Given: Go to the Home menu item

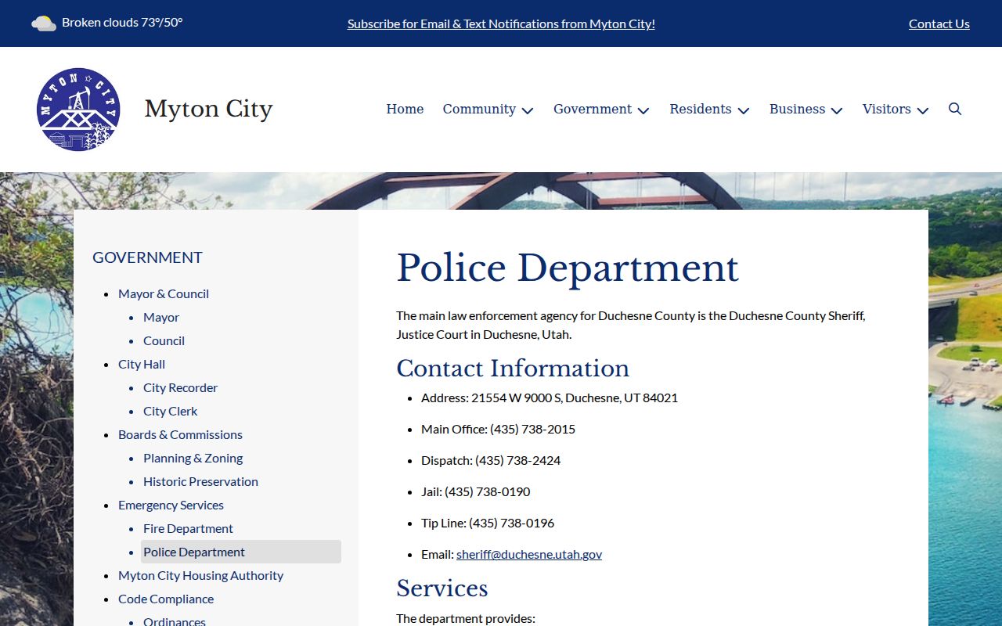Looking at the screenshot, I should (x=405, y=109).
